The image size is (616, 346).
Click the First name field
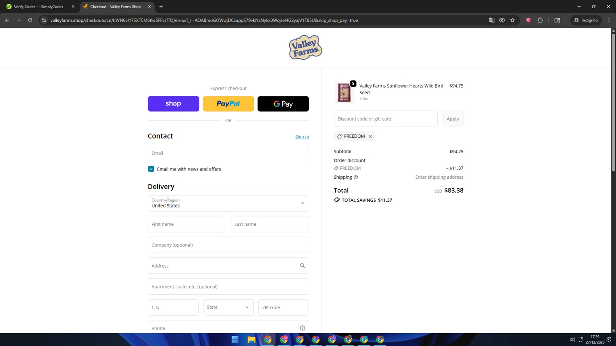187,224
